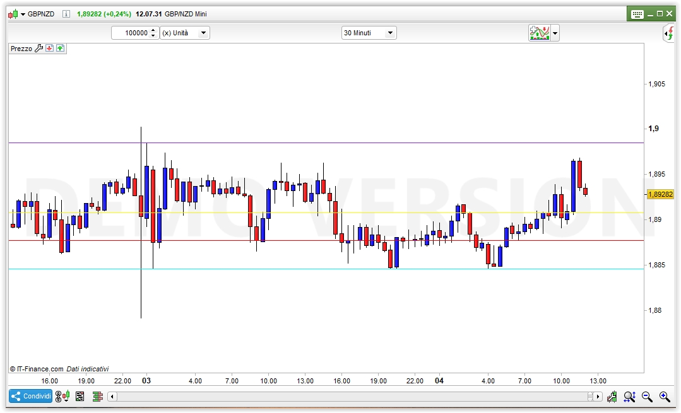
Task: Click the chart template list icon
Action: [80, 396]
